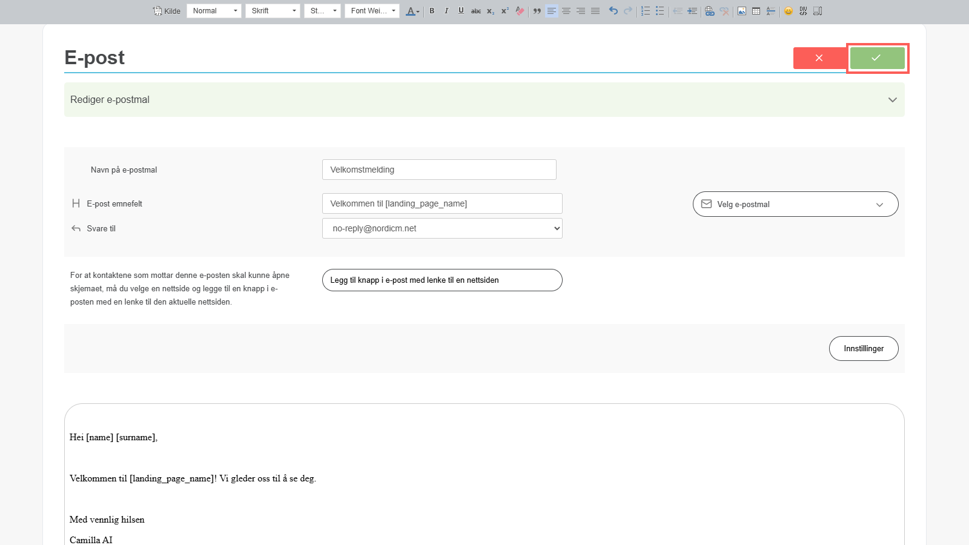Click the 'Hei [name] [surname],' line
Image resolution: width=969 pixels, height=545 pixels.
tap(114, 437)
